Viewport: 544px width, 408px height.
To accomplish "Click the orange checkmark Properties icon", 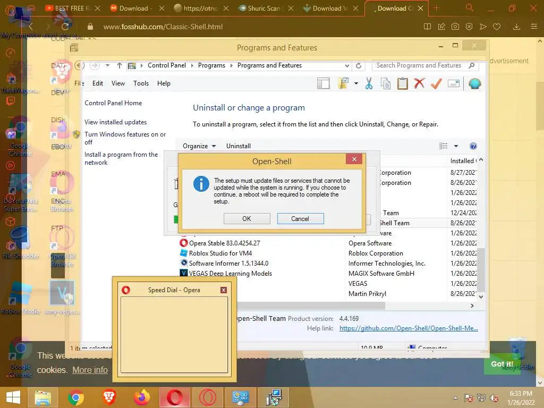I will (437, 83).
